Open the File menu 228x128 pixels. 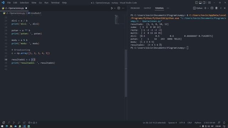pos(9,2)
